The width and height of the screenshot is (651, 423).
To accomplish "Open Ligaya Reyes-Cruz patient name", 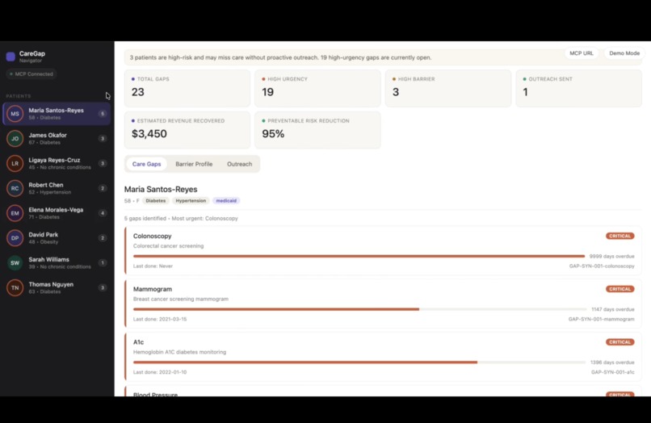I will pos(54,160).
